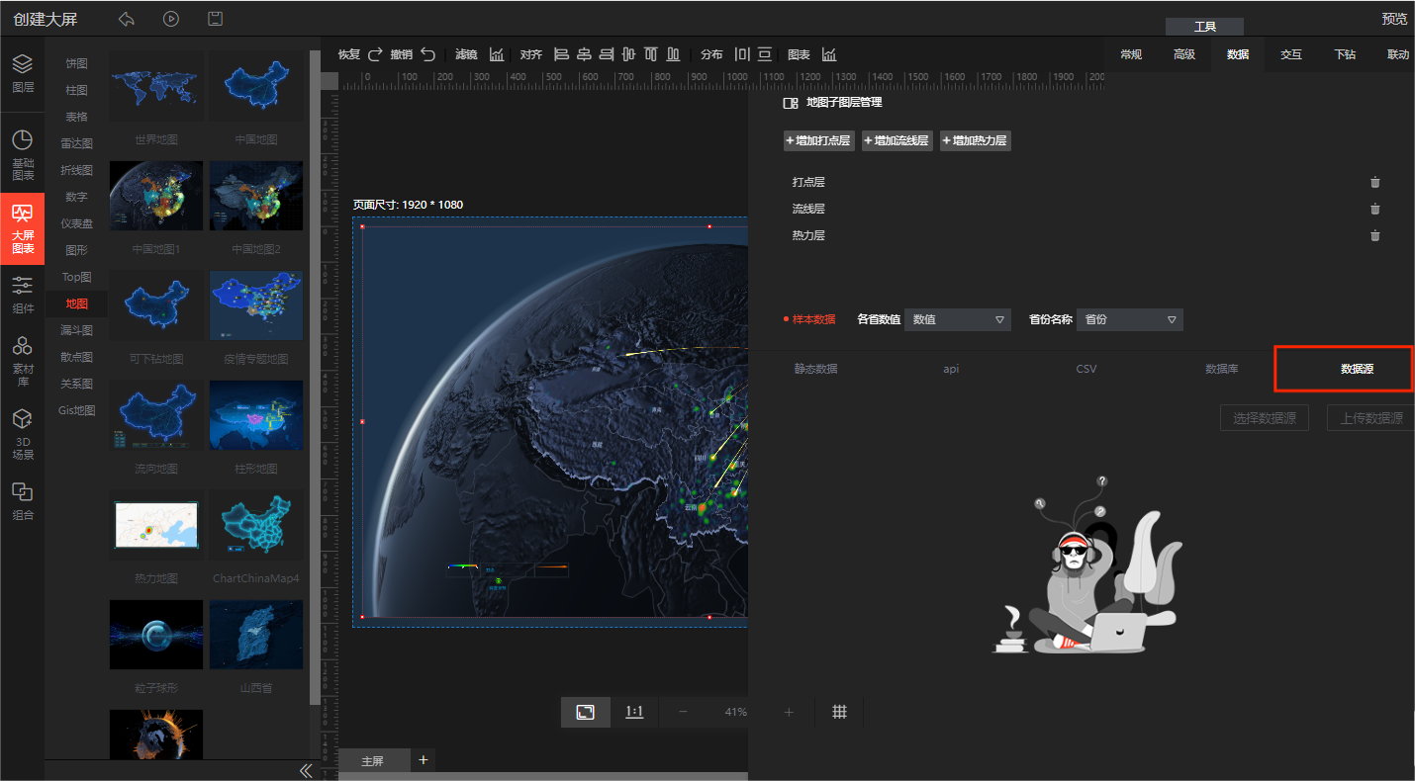Select the 大屏图表 big-screen charts panel

pos(23,228)
